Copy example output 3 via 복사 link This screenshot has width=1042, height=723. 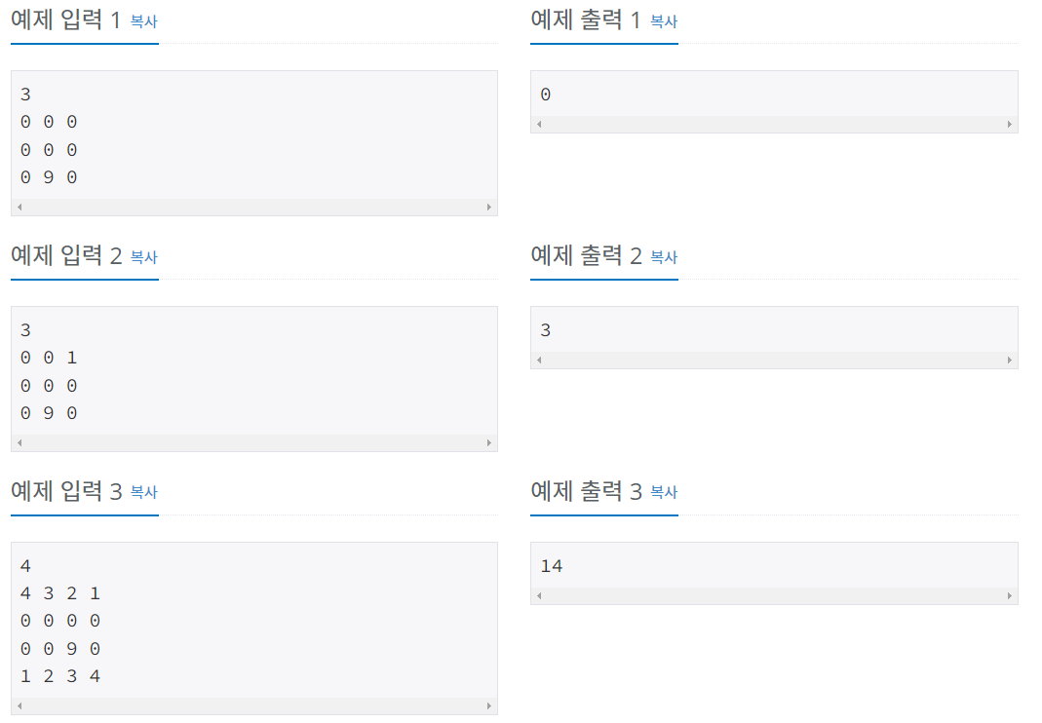[x=663, y=492]
